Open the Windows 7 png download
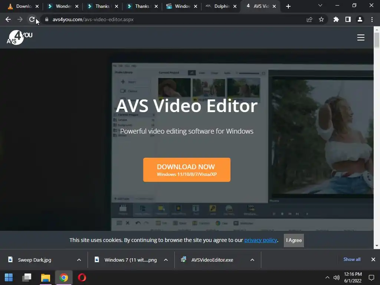The height and width of the screenshot is (285, 380). pos(130,260)
